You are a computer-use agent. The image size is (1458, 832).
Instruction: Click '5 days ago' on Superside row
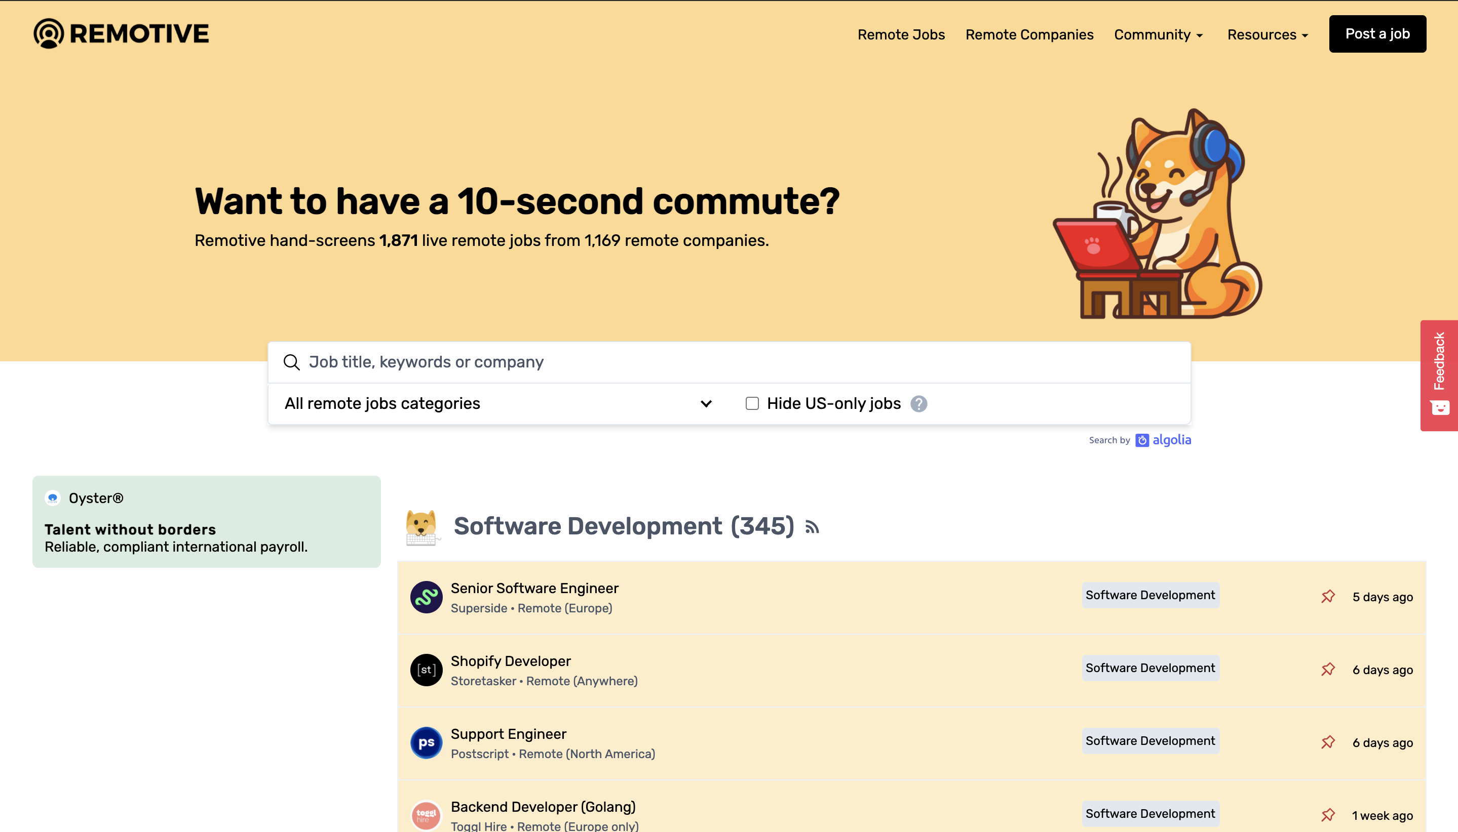click(1383, 597)
